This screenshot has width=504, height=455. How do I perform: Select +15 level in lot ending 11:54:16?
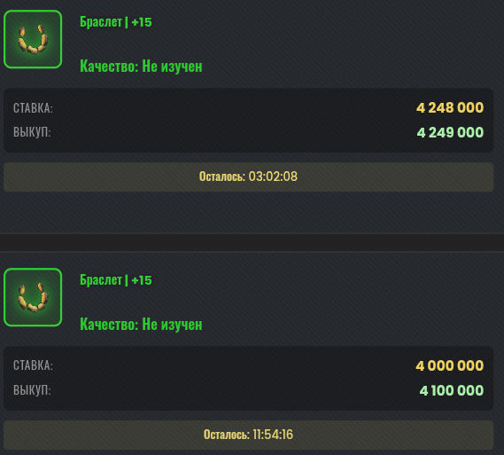pos(142,280)
